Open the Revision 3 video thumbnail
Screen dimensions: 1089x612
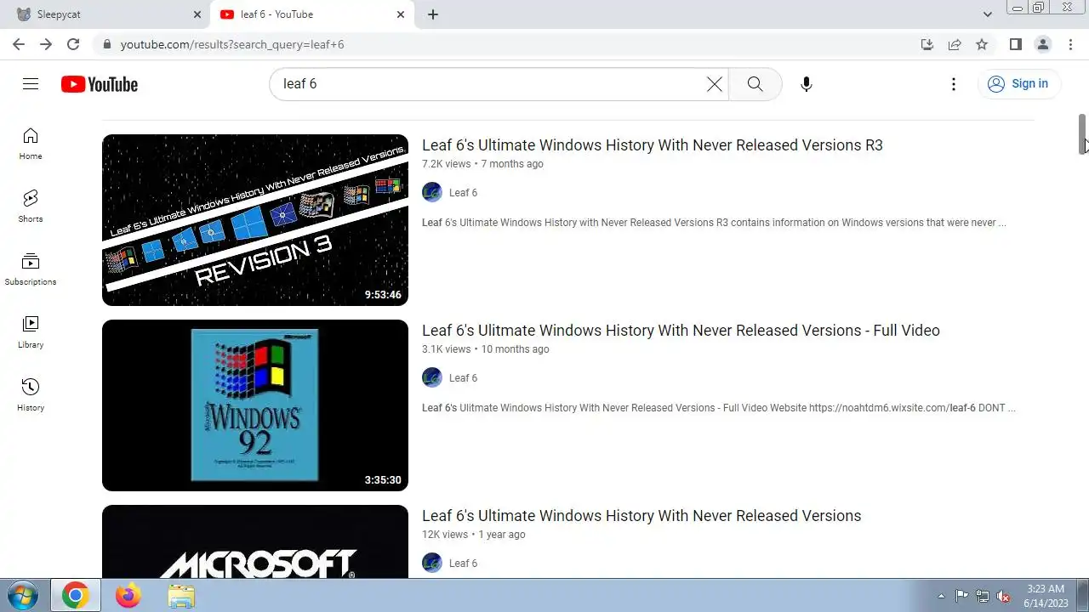(255, 220)
